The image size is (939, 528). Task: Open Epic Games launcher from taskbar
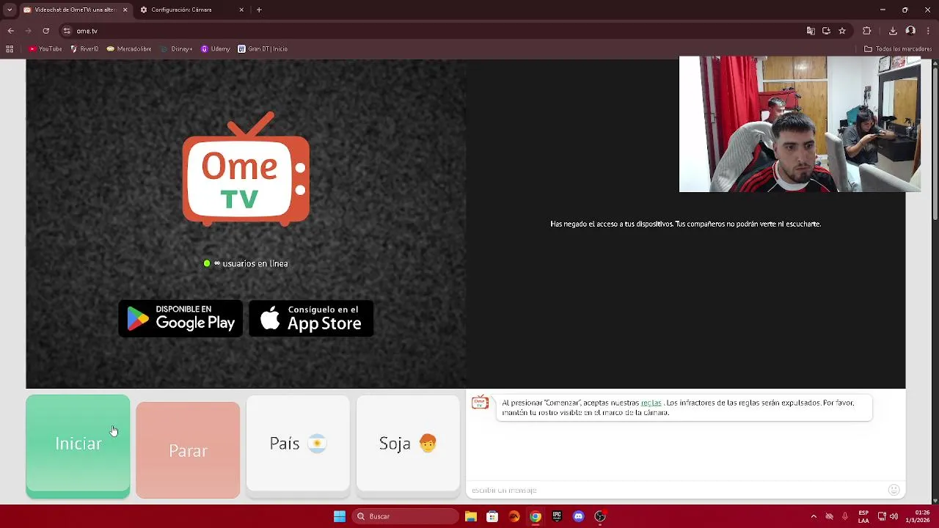click(x=557, y=516)
